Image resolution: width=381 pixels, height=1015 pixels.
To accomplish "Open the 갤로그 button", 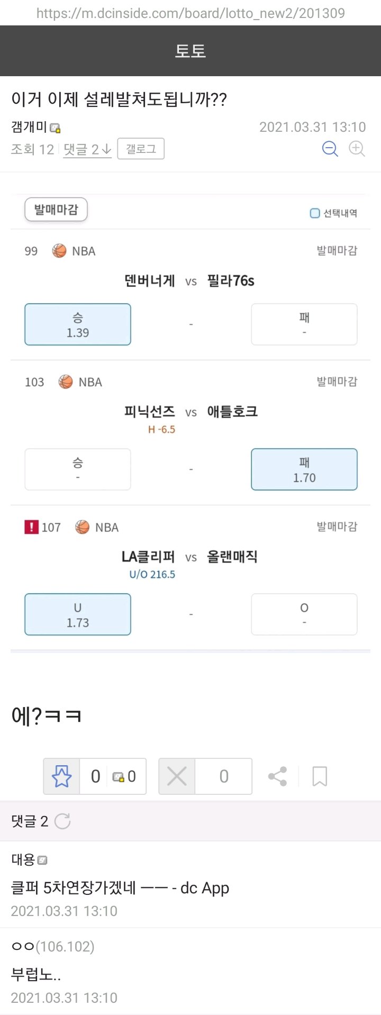I will pyautogui.click(x=141, y=149).
